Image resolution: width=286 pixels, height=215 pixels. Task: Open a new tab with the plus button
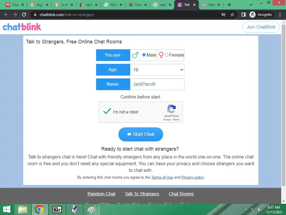[229, 5]
